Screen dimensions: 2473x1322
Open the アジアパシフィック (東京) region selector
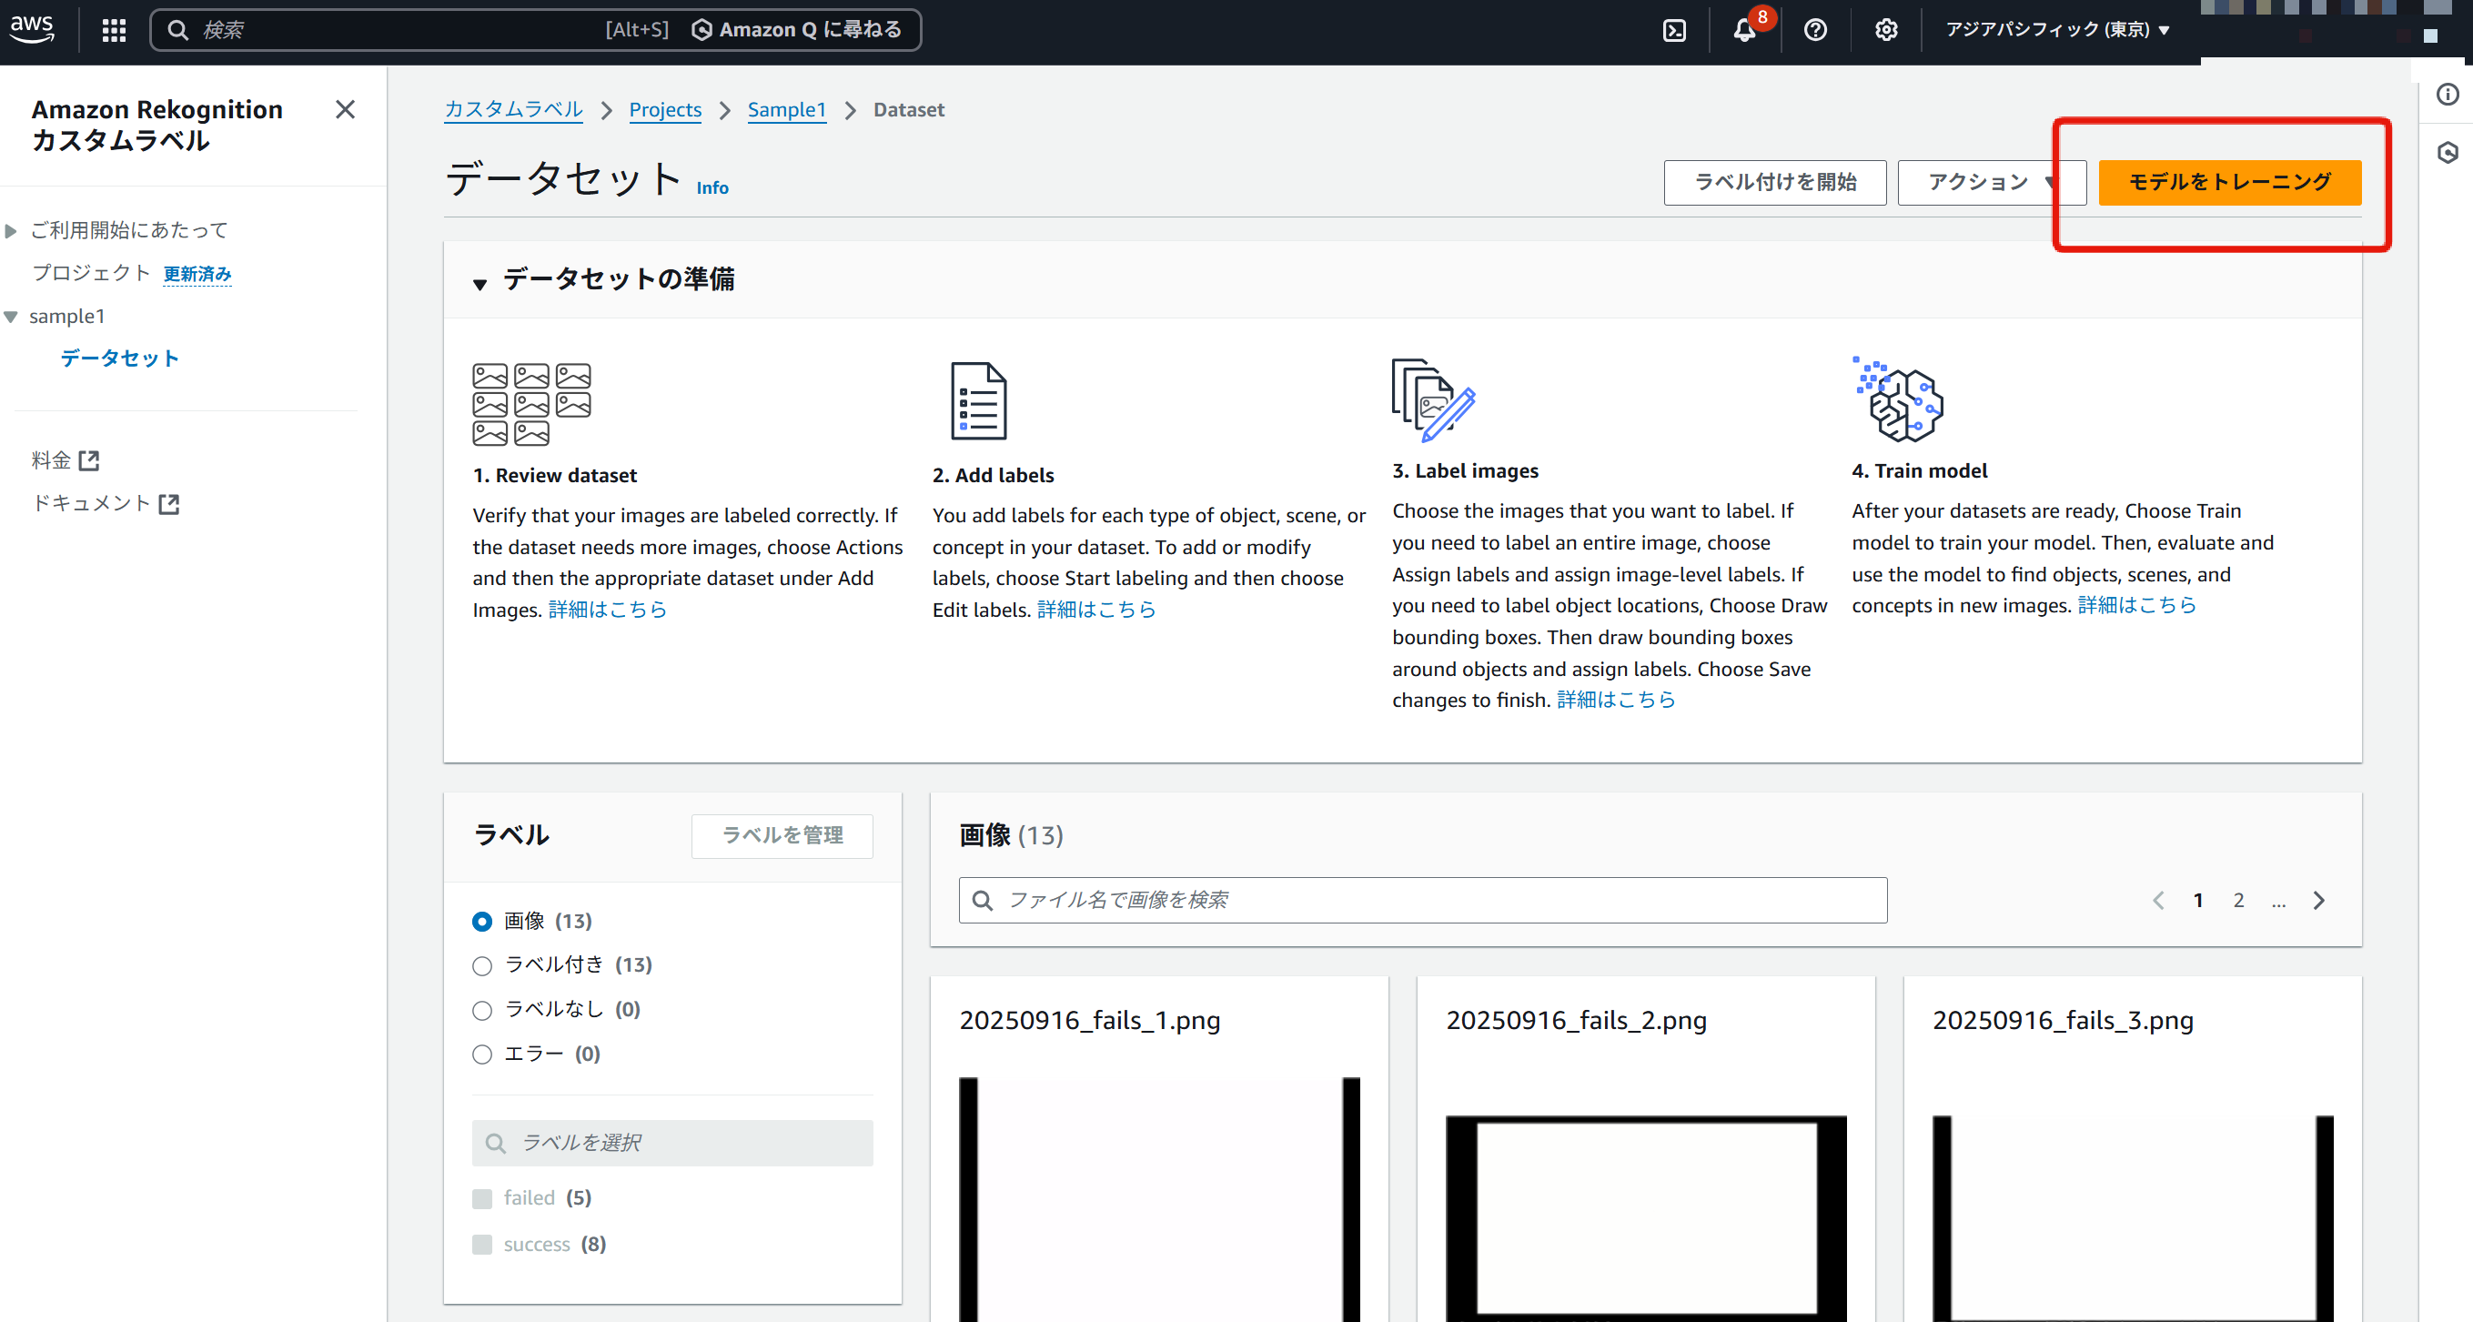(2056, 30)
